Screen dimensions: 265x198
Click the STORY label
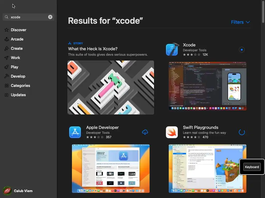78,43
